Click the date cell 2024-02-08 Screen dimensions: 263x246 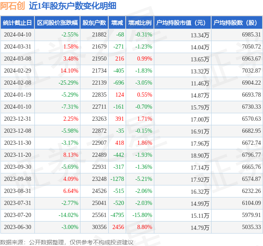click(17, 83)
